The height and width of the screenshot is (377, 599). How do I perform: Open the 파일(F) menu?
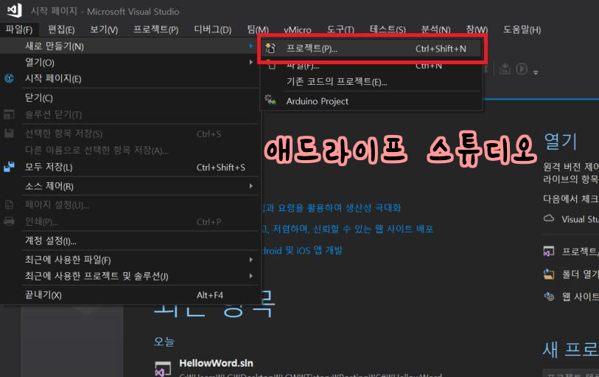(x=18, y=30)
